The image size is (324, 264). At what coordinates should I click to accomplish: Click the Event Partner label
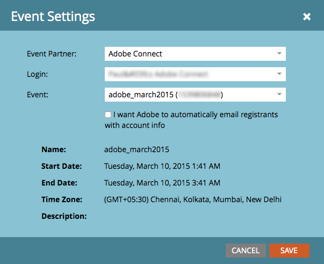point(52,54)
